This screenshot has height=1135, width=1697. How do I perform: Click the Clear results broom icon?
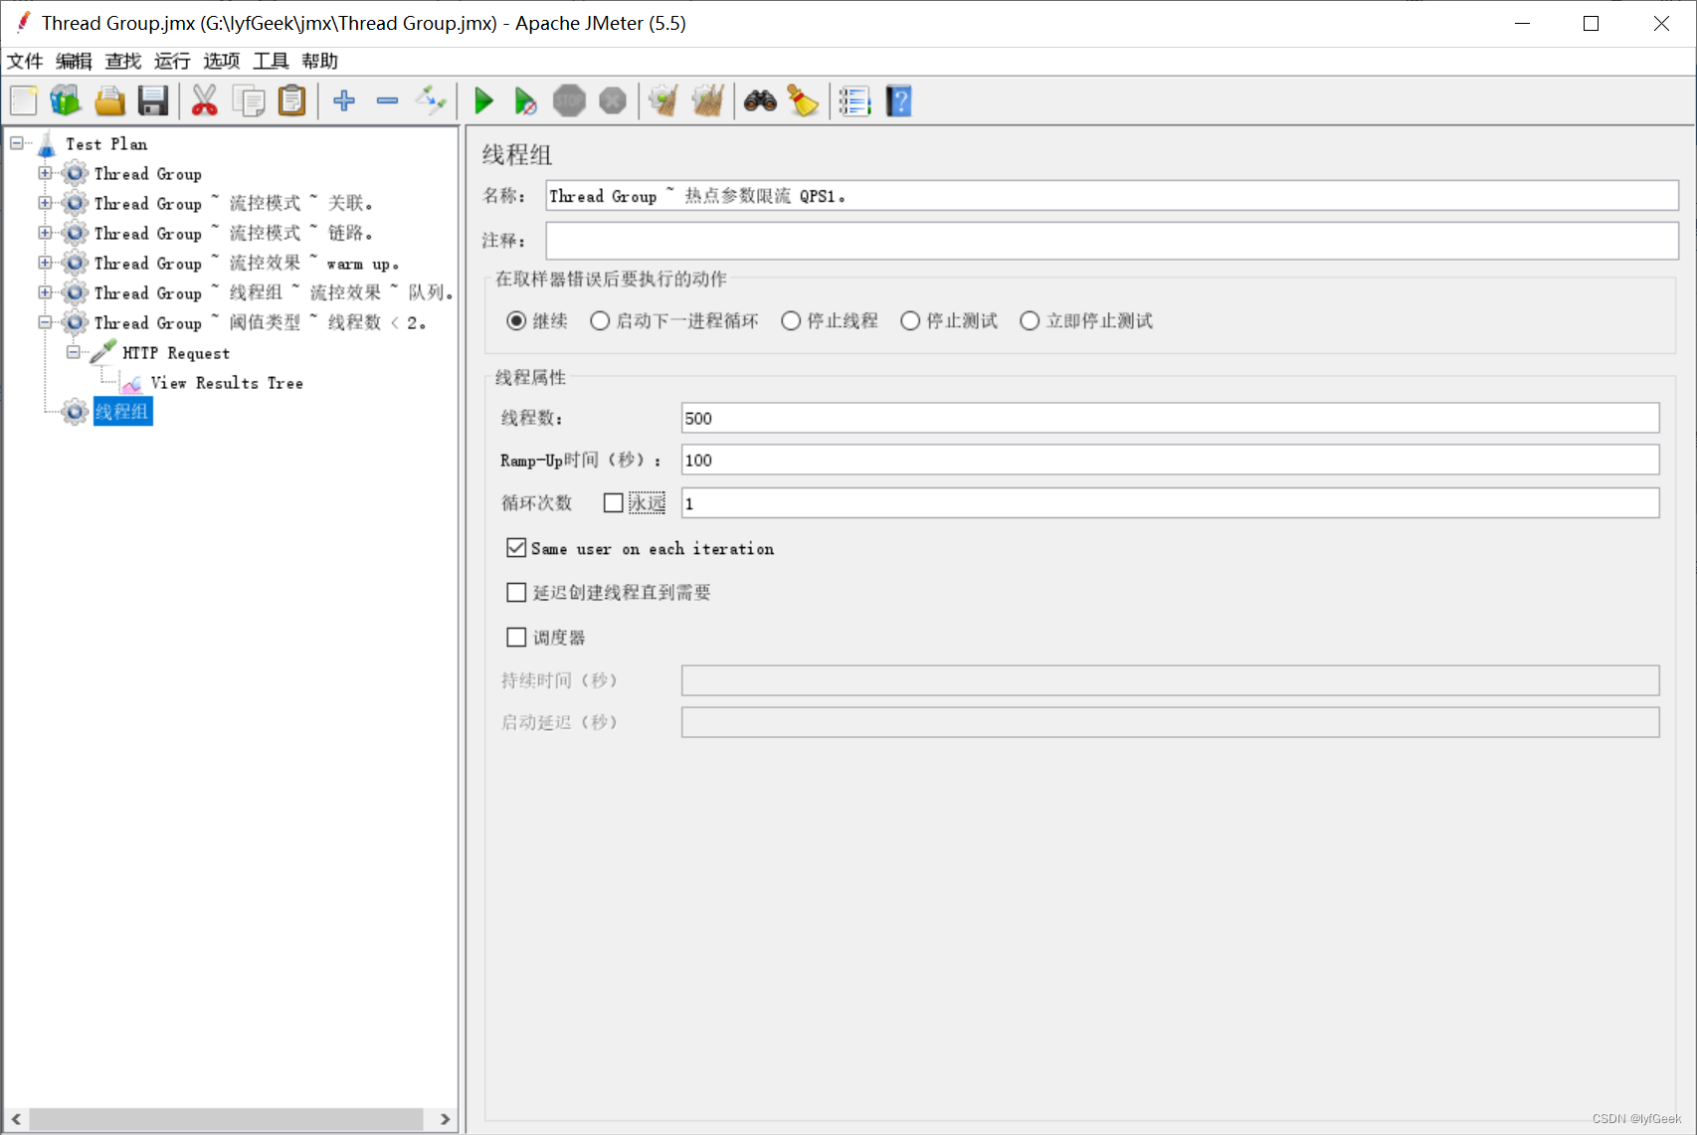663,100
